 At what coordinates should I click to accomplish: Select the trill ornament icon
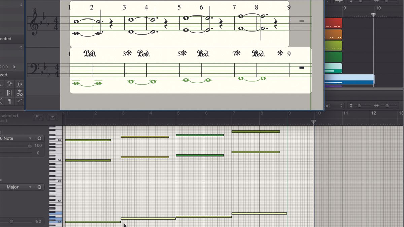(x=19, y=93)
